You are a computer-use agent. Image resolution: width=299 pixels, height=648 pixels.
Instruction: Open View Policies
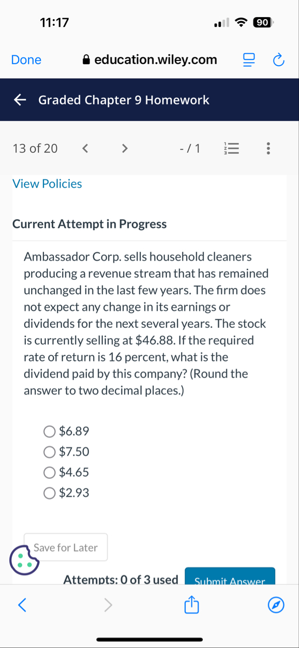(47, 184)
